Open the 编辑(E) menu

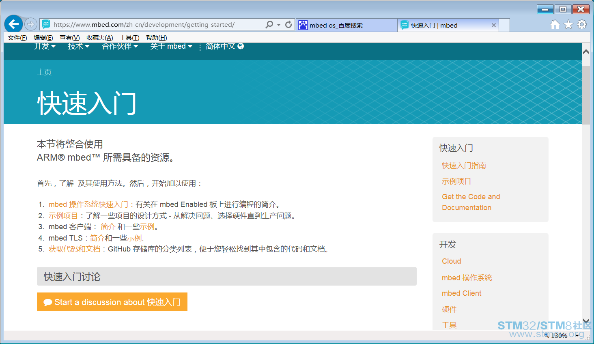coord(43,38)
